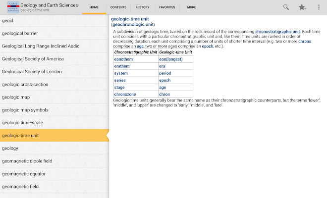Screen dimensions: 327x198
Task: Select 'geomagnetic equator' entry
Action: click(54, 174)
